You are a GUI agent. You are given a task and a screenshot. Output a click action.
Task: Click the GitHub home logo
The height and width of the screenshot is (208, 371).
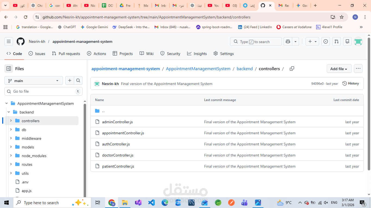click(x=20, y=41)
